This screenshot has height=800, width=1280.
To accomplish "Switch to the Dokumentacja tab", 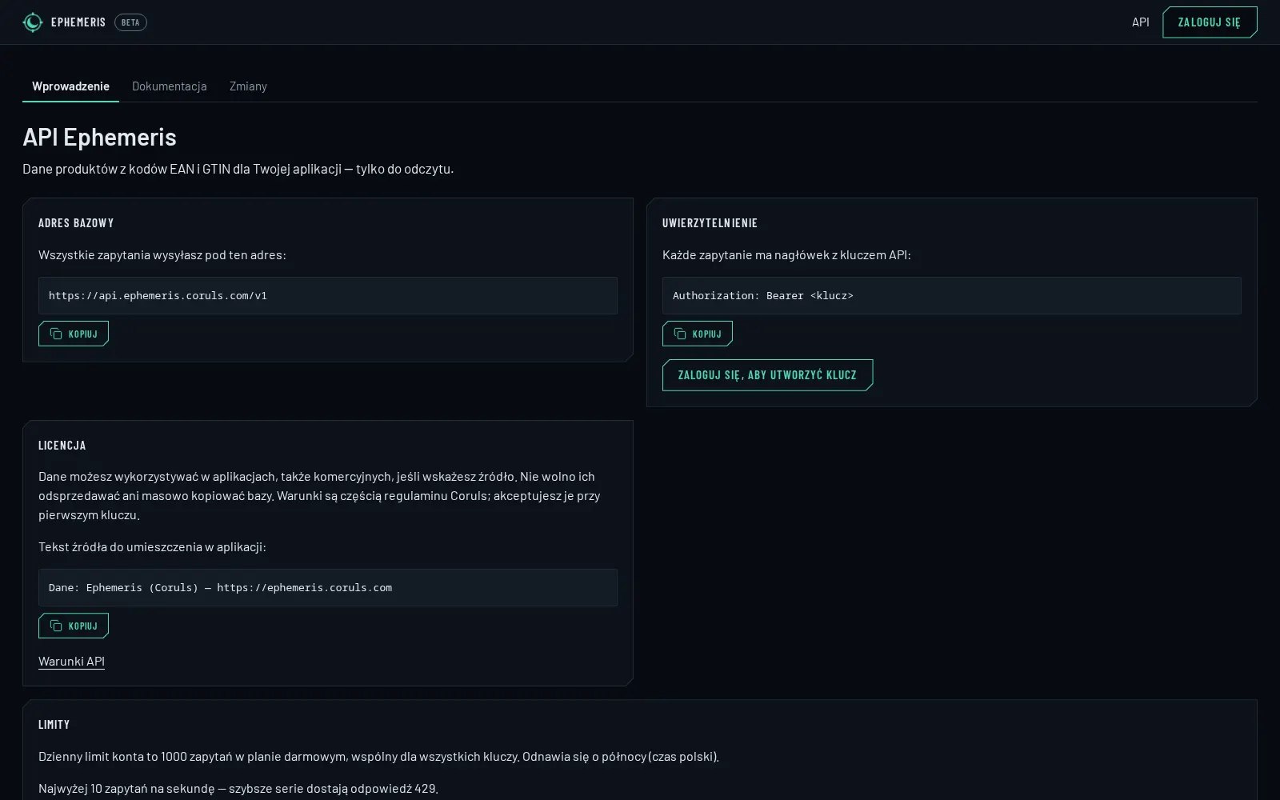I will 169,86.
